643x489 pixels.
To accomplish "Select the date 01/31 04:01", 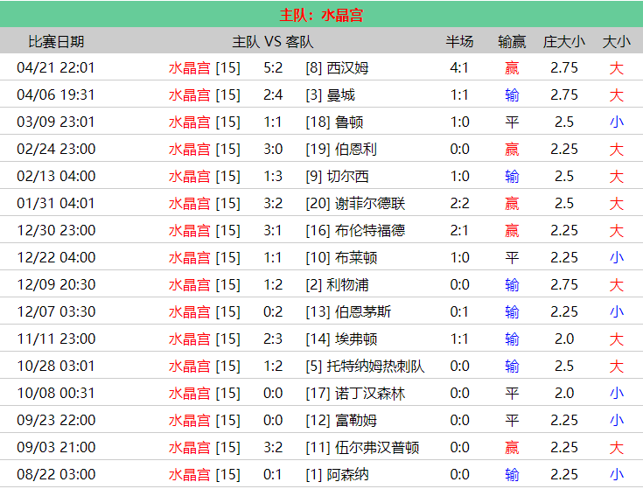I will click(56, 203).
